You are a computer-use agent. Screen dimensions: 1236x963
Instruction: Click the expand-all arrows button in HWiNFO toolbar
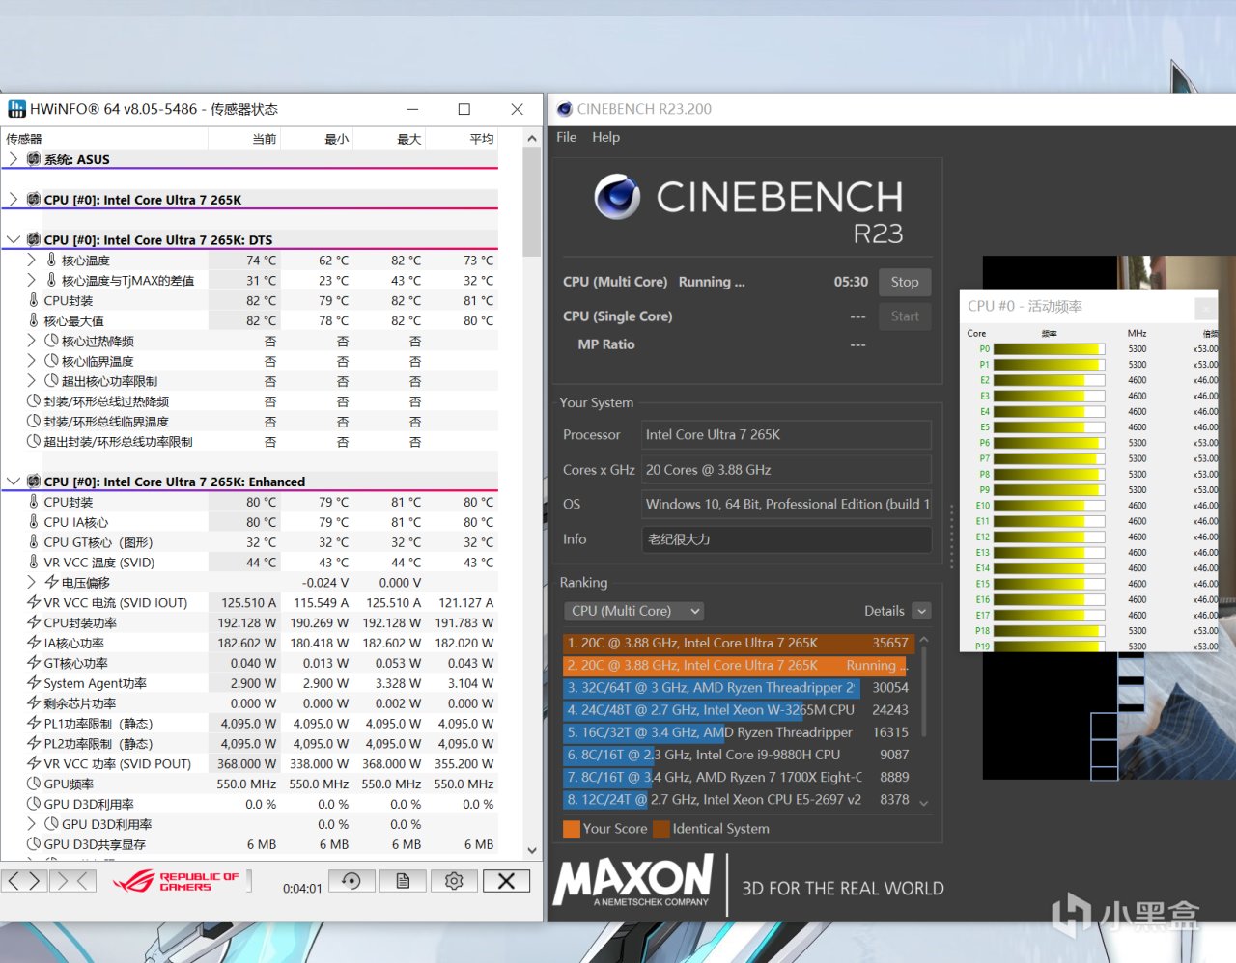[x=25, y=880]
